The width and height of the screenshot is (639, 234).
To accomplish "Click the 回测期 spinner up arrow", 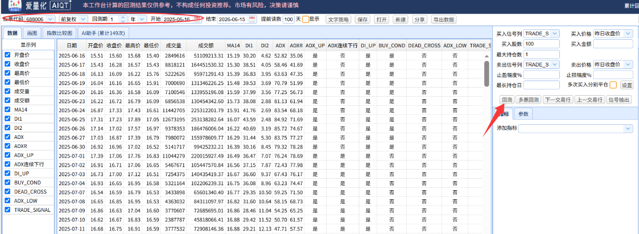I will [x=123, y=17].
